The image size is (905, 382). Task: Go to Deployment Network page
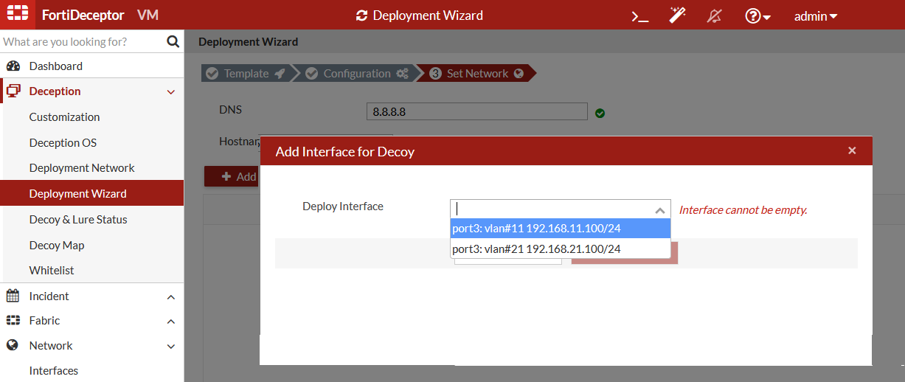click(82, 168)
